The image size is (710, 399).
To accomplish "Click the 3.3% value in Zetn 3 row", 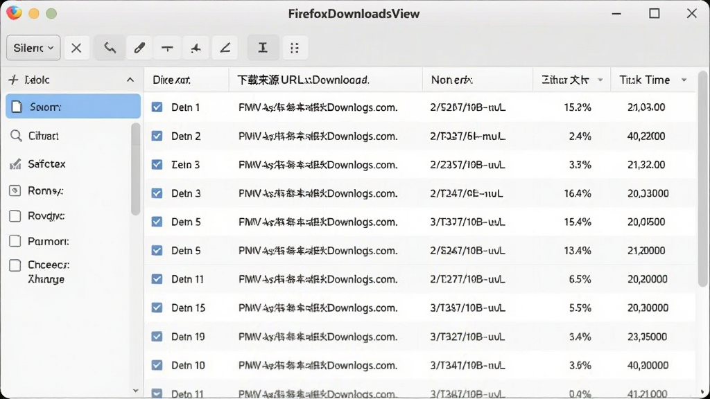I will click(580, 165).
